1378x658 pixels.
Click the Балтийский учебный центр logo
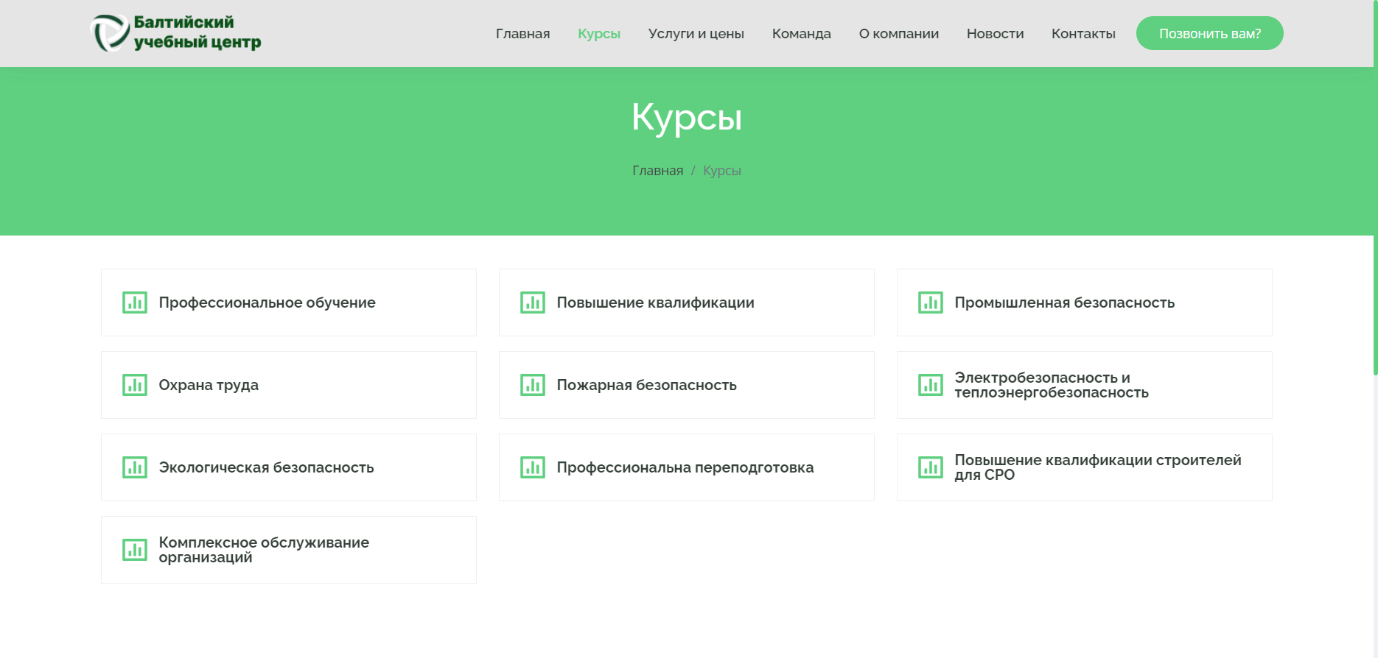point(175,33)
